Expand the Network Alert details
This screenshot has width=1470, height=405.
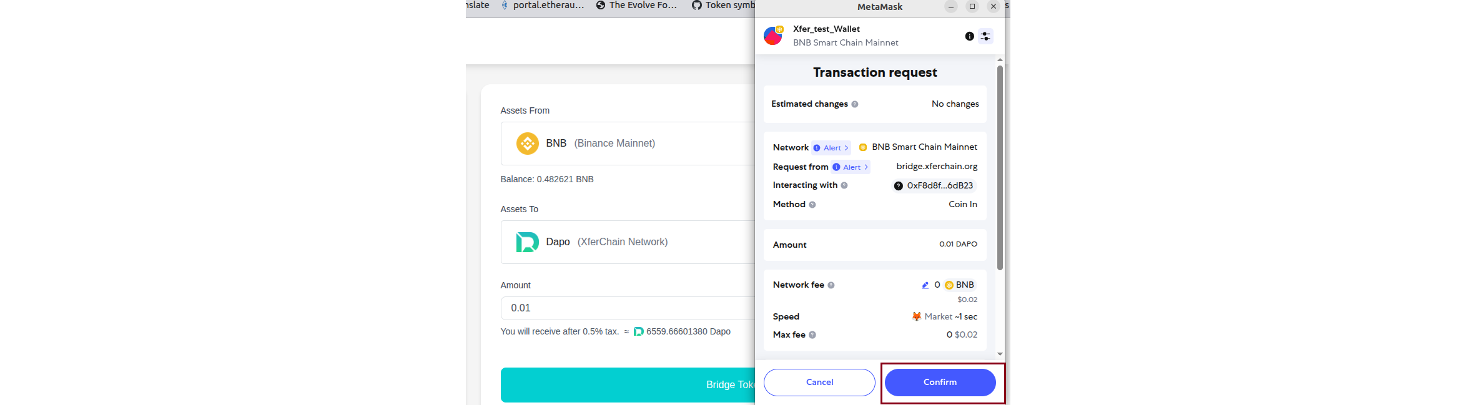pyautogui.click(x=831, y=147)
